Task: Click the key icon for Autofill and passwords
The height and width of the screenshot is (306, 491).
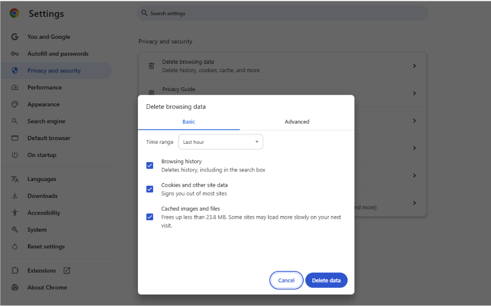Action: coord(15,54)
